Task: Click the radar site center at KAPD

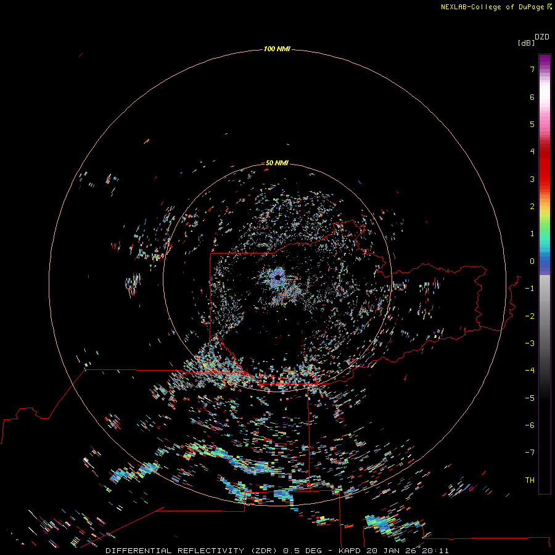Action: 277,277
